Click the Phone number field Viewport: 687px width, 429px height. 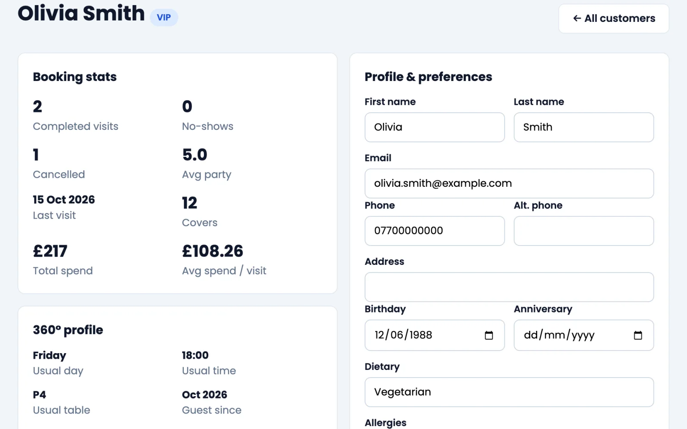click(435, 231)
